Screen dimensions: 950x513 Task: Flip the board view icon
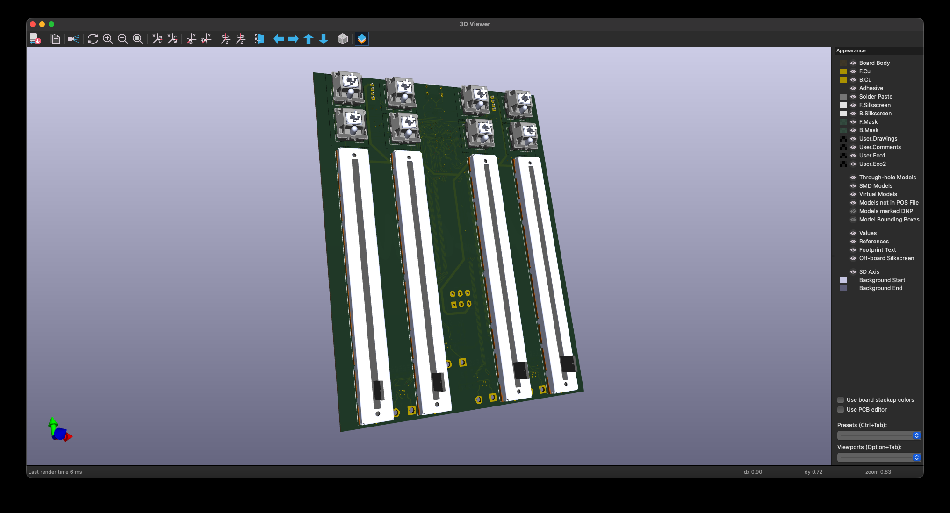click(259, 39)
